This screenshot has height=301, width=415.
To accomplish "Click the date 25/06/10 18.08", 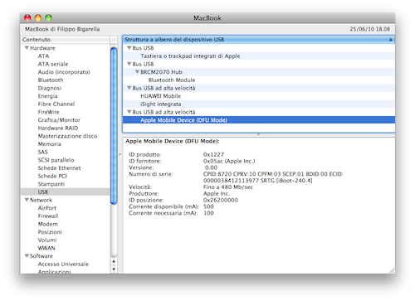I will (x=369, y=29).
